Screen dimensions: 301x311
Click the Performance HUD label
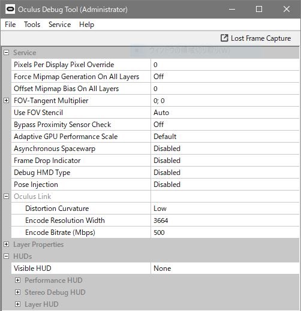pos(53,280)
